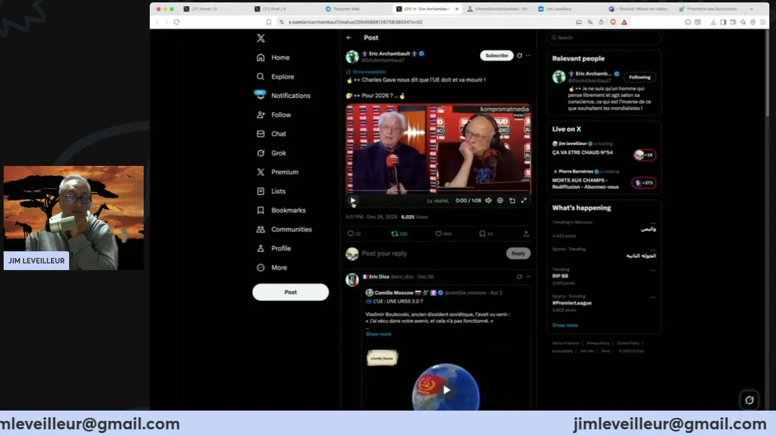Click the Reply button

(x=518, y=254)
